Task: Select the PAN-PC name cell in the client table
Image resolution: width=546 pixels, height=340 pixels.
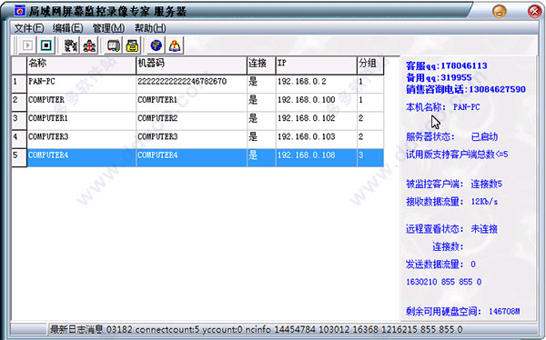Action: tap(81, 84)
